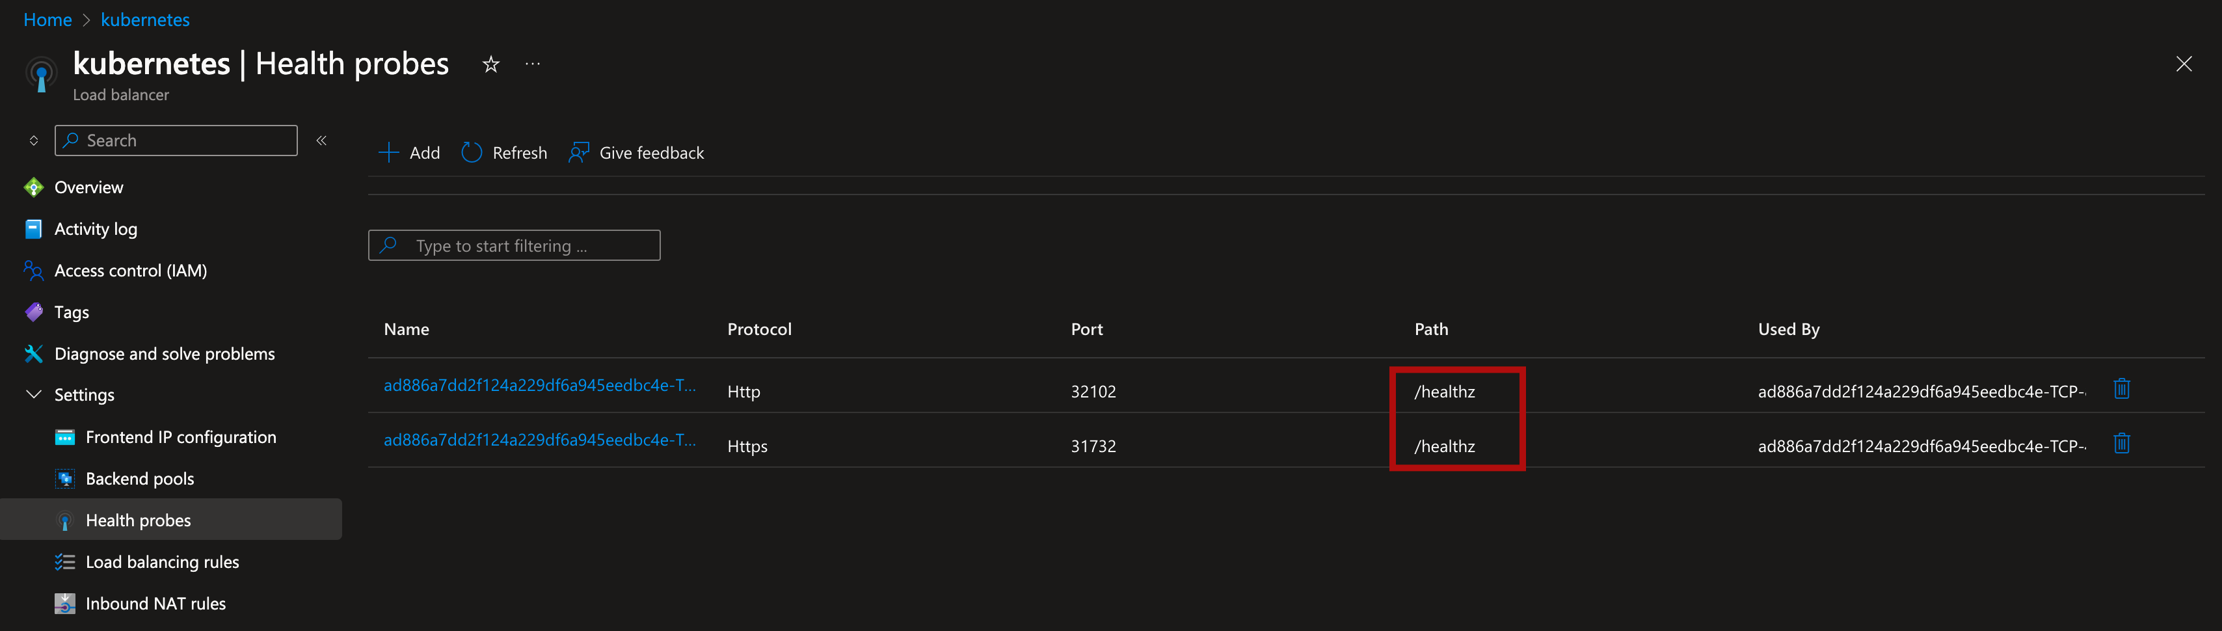The width and height of the screenshot is (2222, 631).
Task: Open Tags from the sidebar icon
Action: tap(33, 312)
